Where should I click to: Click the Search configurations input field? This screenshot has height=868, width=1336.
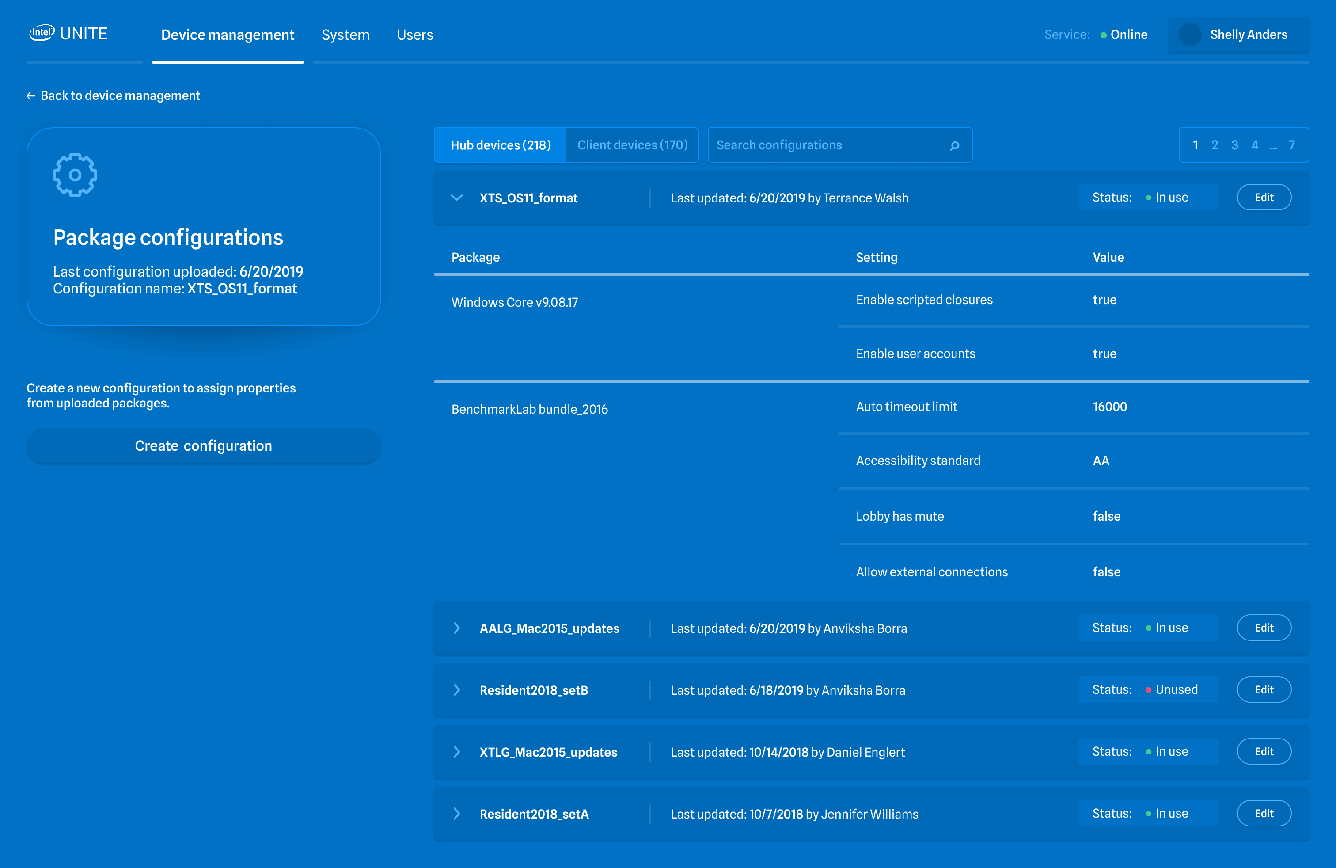(814, 145)
